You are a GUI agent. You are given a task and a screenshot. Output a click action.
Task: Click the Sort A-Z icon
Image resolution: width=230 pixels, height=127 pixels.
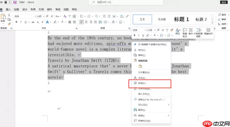(122, 16)
